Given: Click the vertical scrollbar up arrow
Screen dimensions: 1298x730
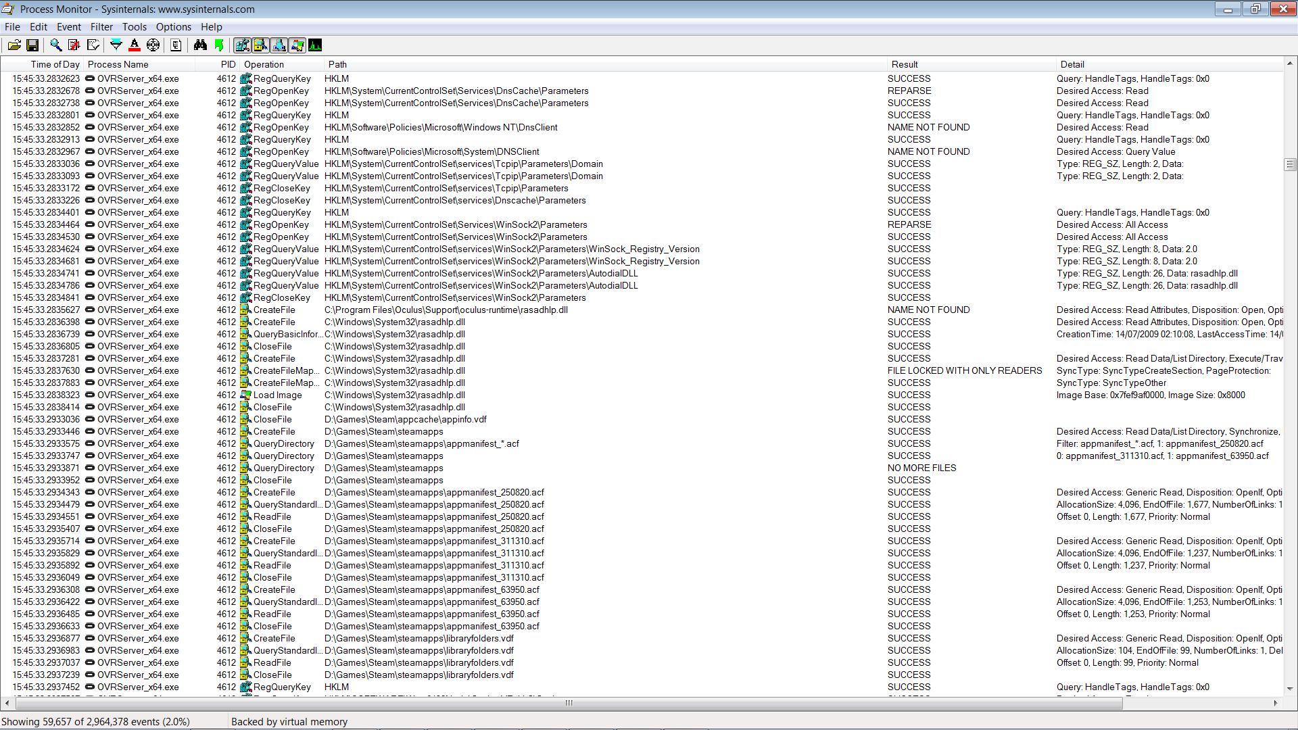Looking at the screenshot, I should [x=1290, y=64].
